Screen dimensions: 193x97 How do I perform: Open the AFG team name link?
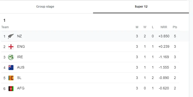(21, 88)
